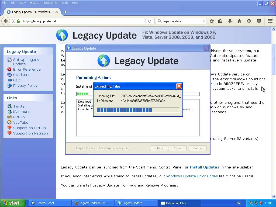Open the Bookmarks menu

click(x=50, y=3)
